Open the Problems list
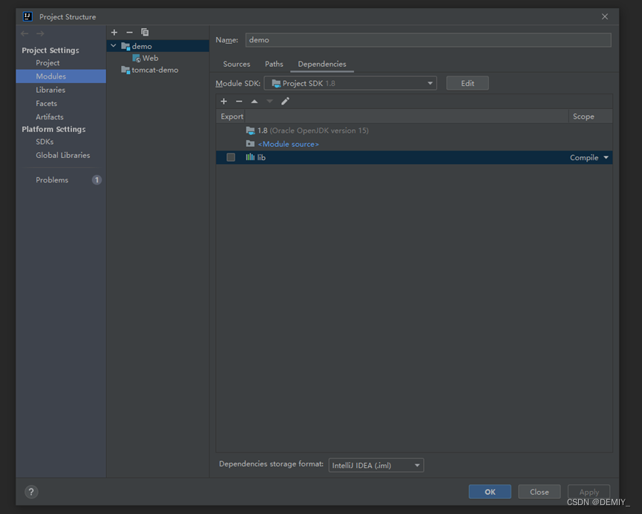This screenshot has width=642, height=514. point(52,180)
